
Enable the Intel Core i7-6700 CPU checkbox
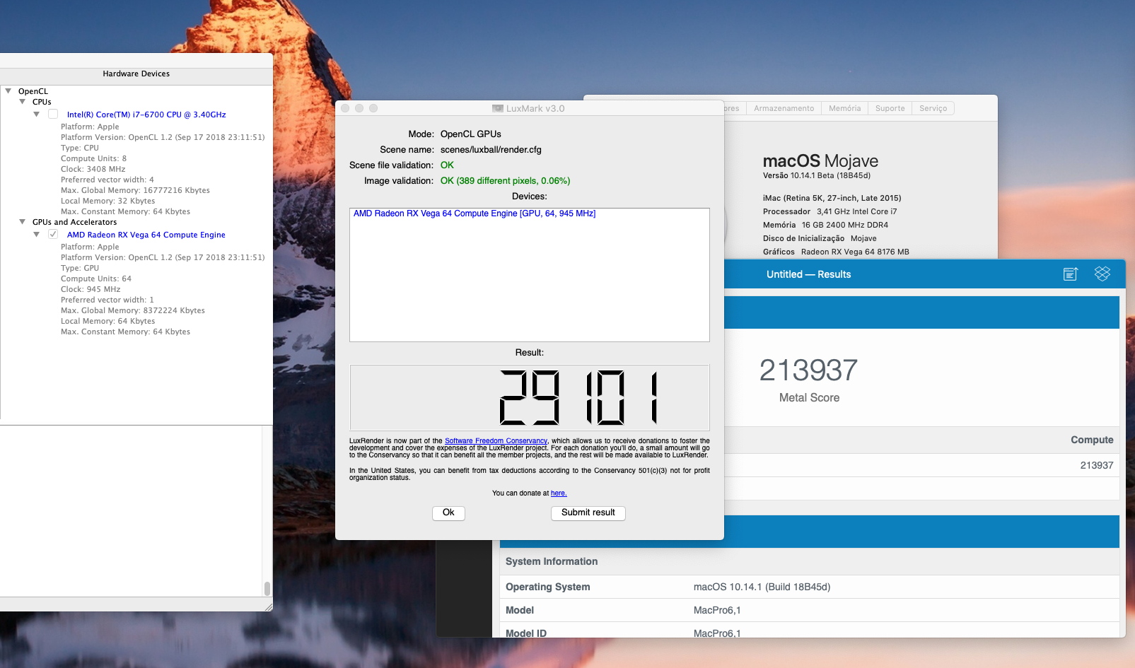(x=53, y=114)
